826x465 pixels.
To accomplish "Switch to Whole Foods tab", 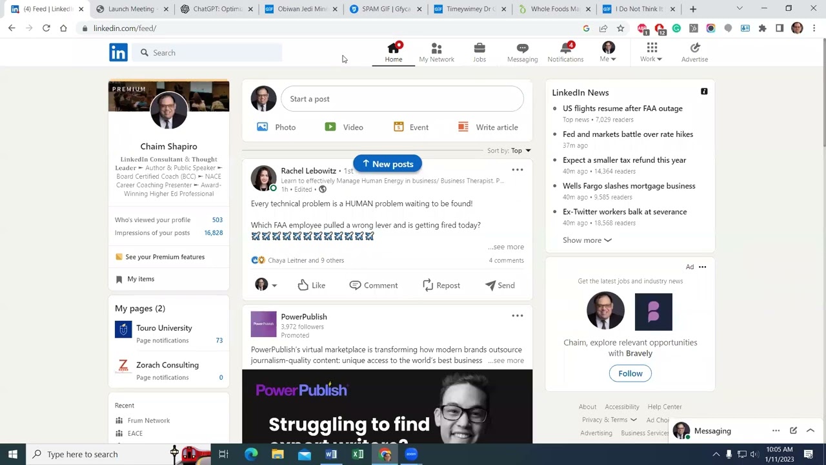I will point(555,9).
